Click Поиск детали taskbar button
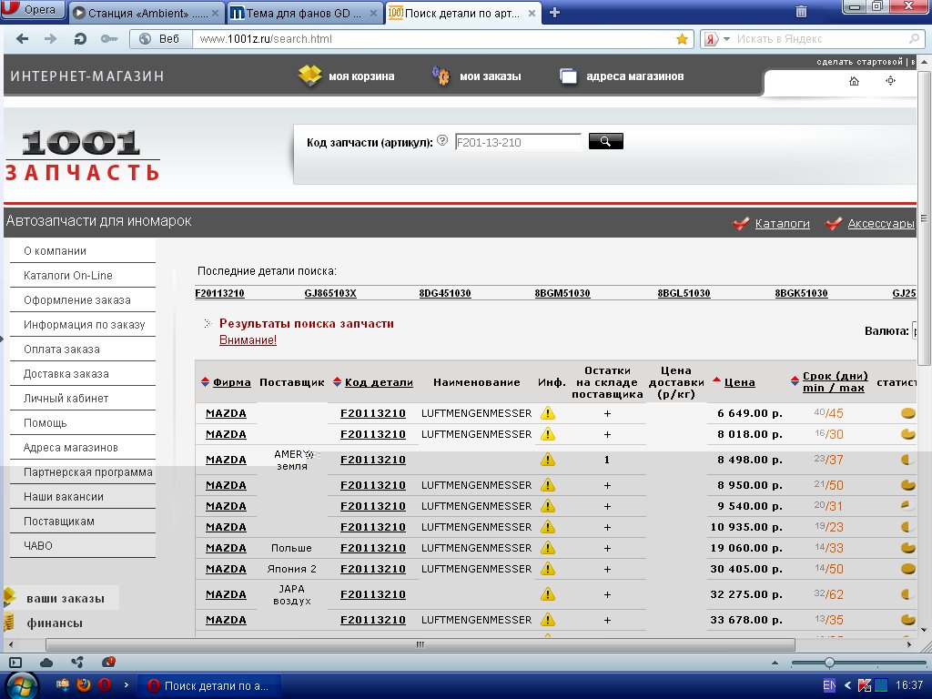 [209, 686]
